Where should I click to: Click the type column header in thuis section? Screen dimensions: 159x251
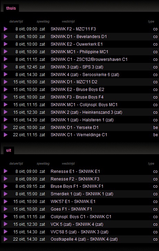151,21
